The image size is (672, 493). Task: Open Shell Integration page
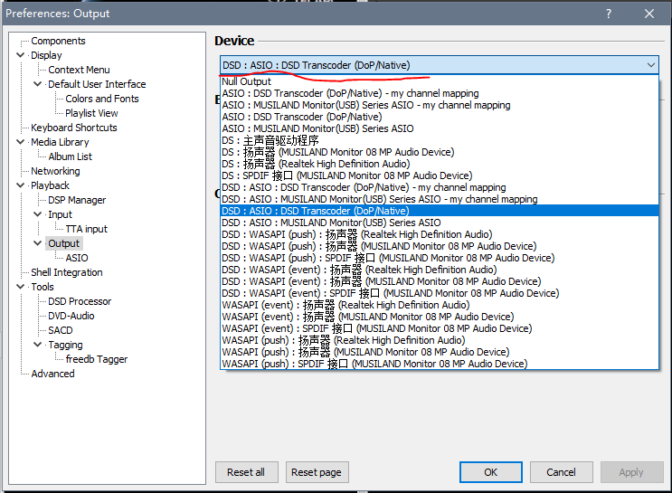click(66, 272)
